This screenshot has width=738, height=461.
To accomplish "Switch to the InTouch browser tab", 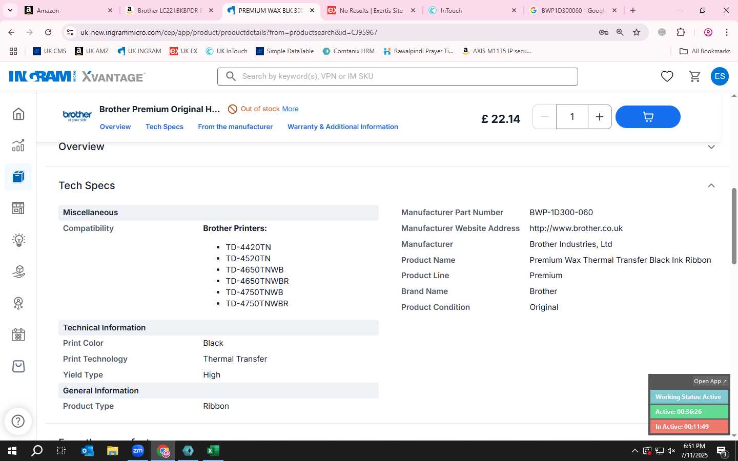I will point(472,10).
